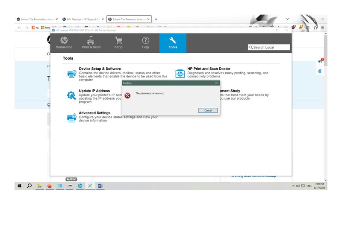
Task: Open the HP app on the taskbar
Action: (80, 186)
